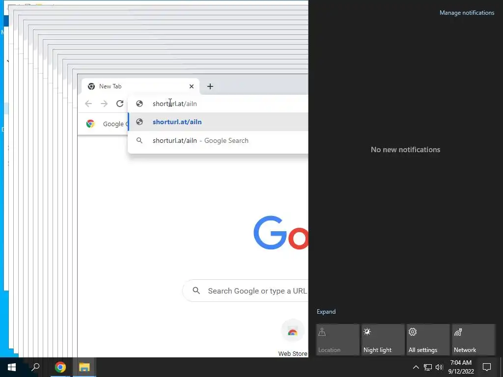Switch to Chrome on the taskbar

click(60, 367)
